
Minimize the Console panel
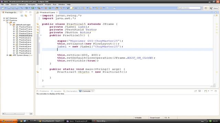[212, 91]
